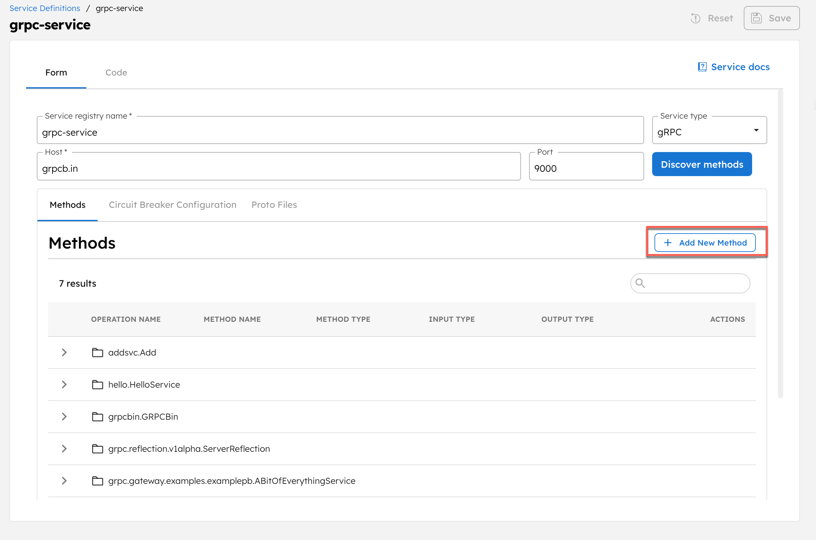Click the ABitOfEverythingService folder icon
The width and height of the screenshot is (816, 540).
pyautogui.click(x=98, y=481)
